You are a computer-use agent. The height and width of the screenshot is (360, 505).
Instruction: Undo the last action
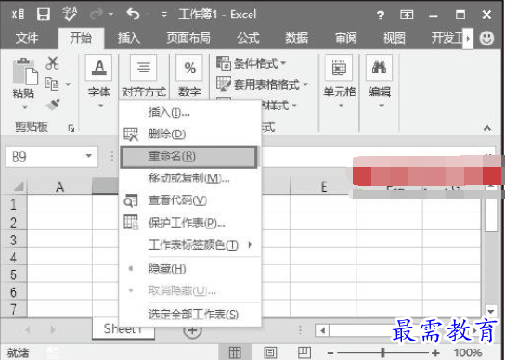pos(133,14)
